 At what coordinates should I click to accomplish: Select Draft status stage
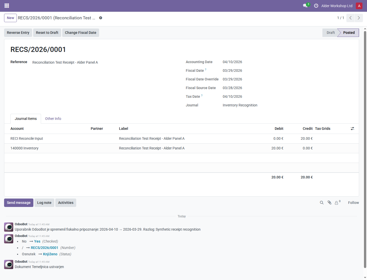tap(331, 33)
